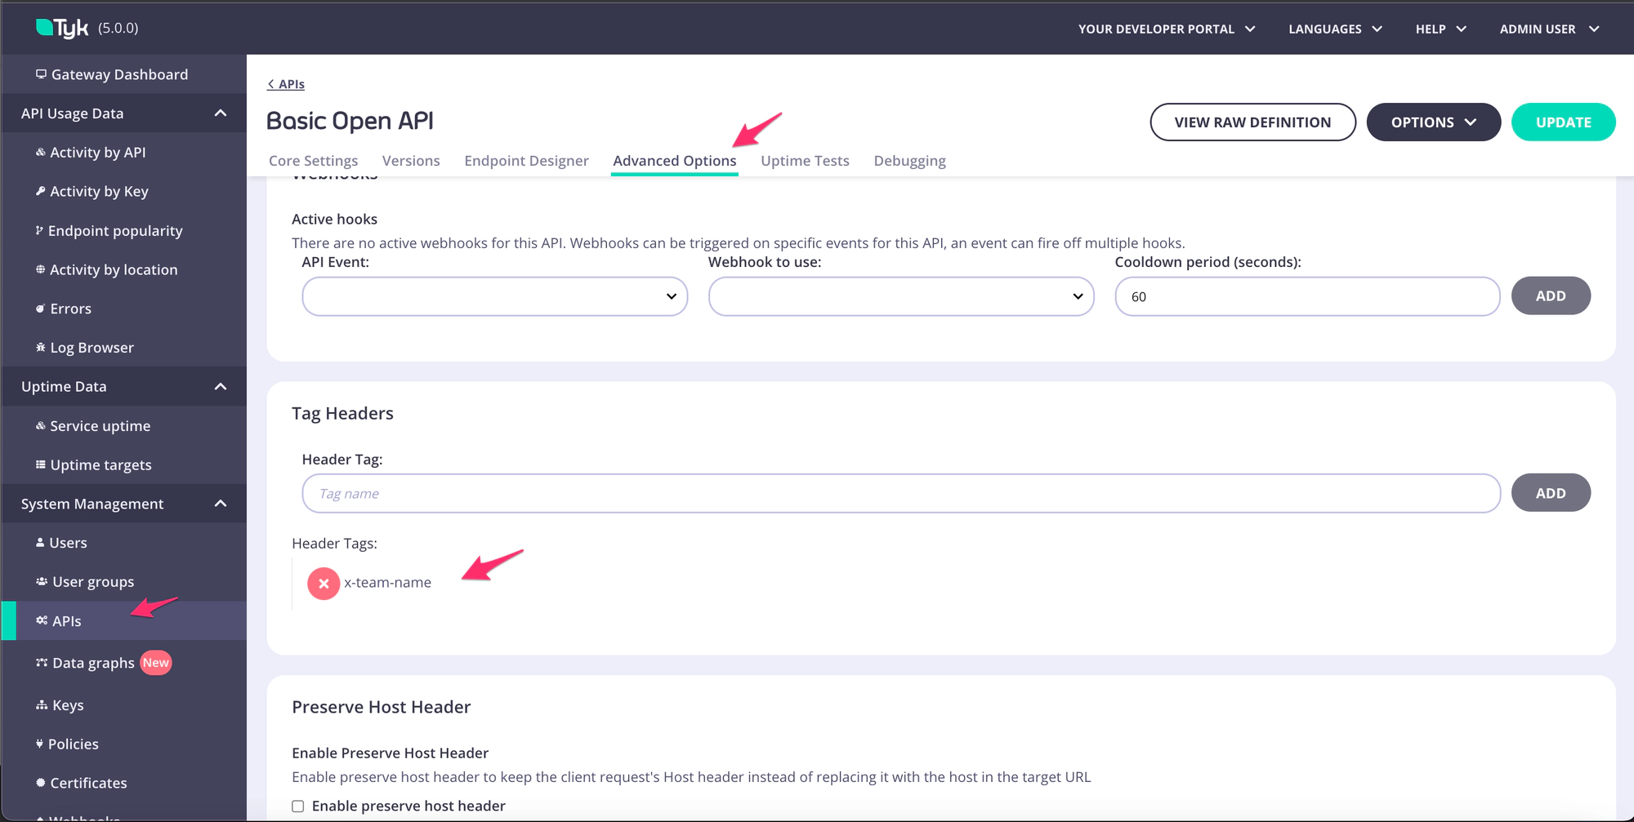Click the Activity by Key icon

tap(40, 191)
